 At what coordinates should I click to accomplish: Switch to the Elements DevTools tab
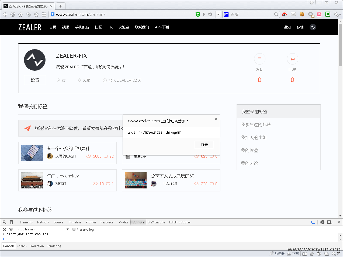click(x=26, y=222)
